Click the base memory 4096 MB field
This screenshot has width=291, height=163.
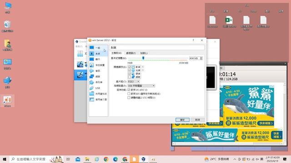coord(194,58)
